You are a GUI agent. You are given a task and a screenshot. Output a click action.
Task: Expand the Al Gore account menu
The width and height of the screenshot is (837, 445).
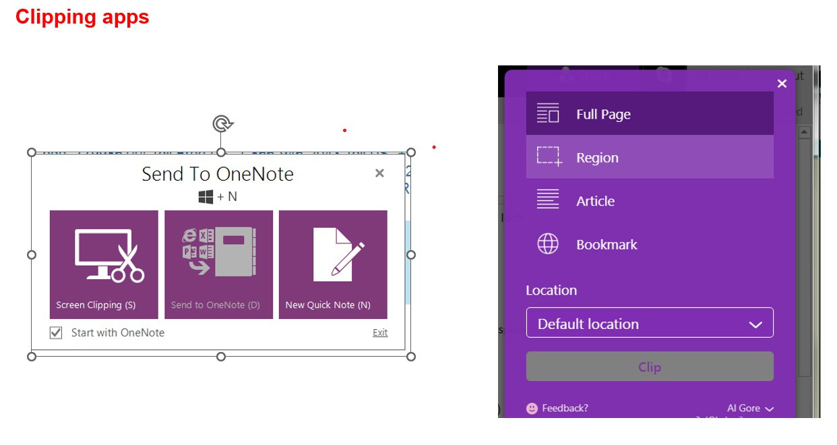[x=750, y=408]
